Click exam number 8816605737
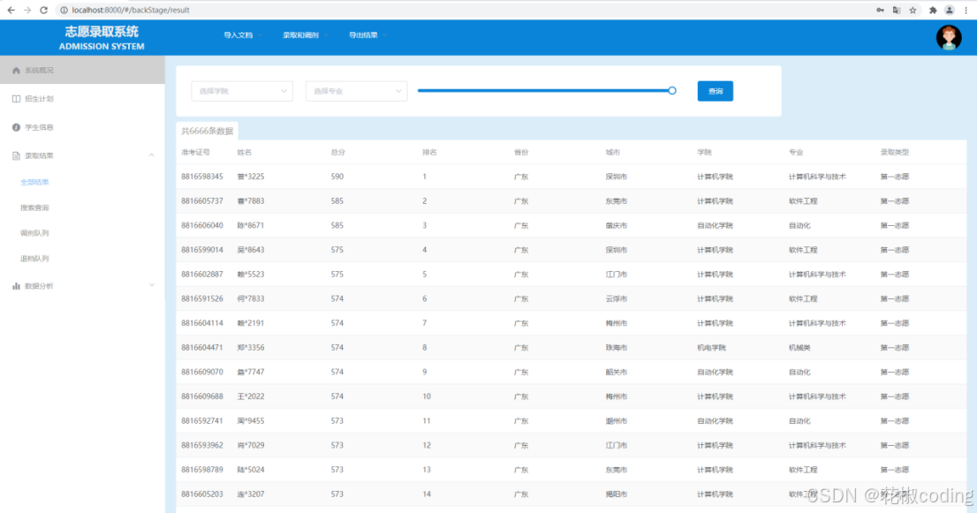977x513 pixels. [x=202, y=201]
